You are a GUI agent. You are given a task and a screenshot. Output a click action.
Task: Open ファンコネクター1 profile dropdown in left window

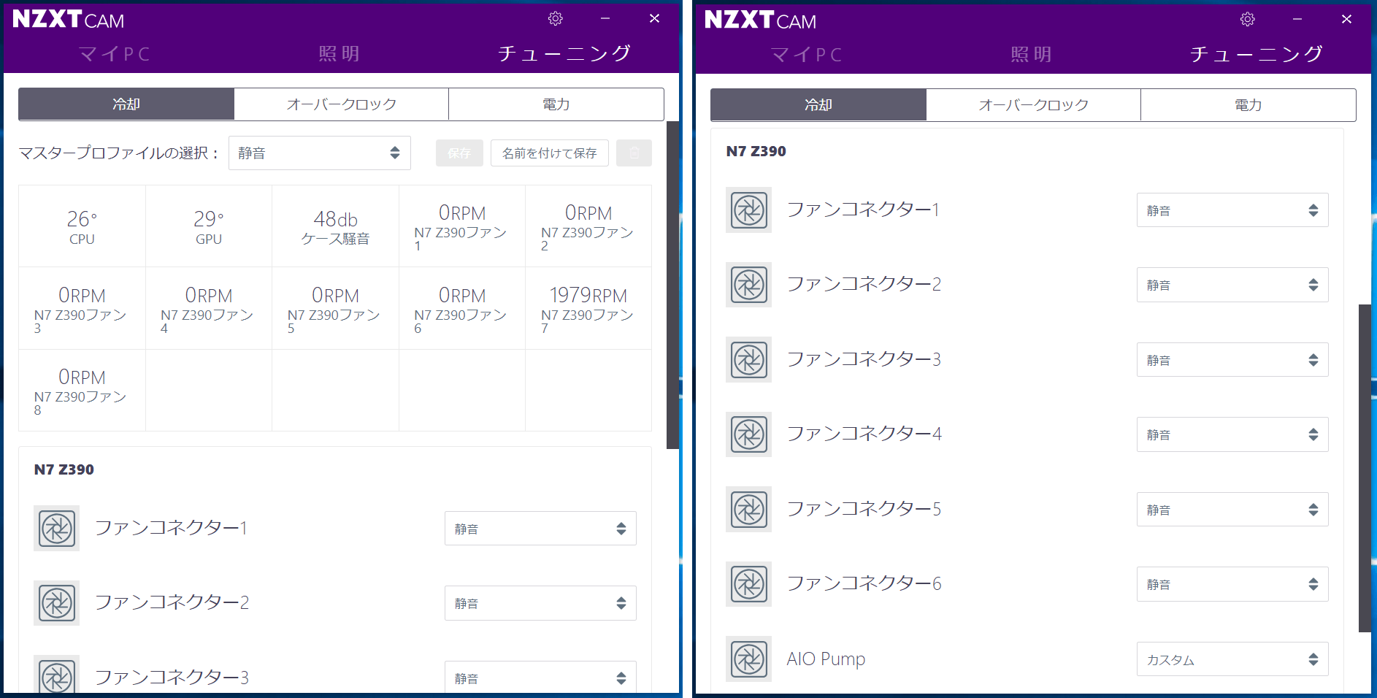(540, 529)
